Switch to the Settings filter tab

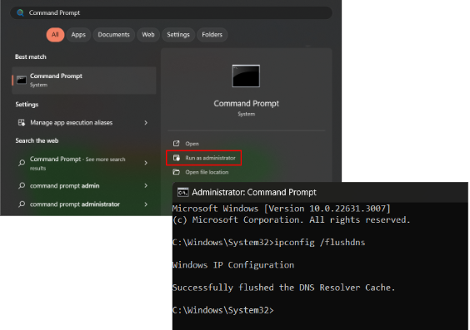(x=178, y=35)
